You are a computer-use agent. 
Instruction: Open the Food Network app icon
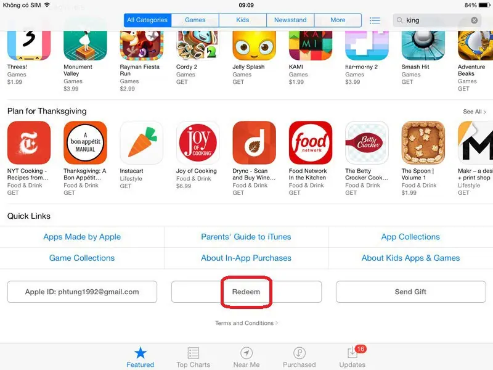point(311,142)
